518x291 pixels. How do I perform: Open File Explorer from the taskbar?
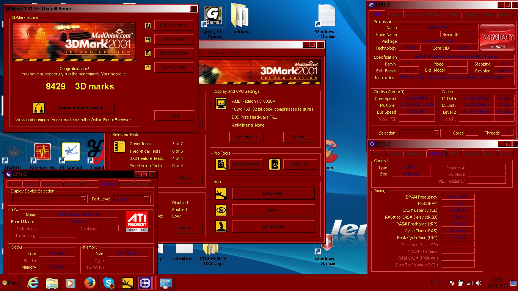[x=52, y=283]
